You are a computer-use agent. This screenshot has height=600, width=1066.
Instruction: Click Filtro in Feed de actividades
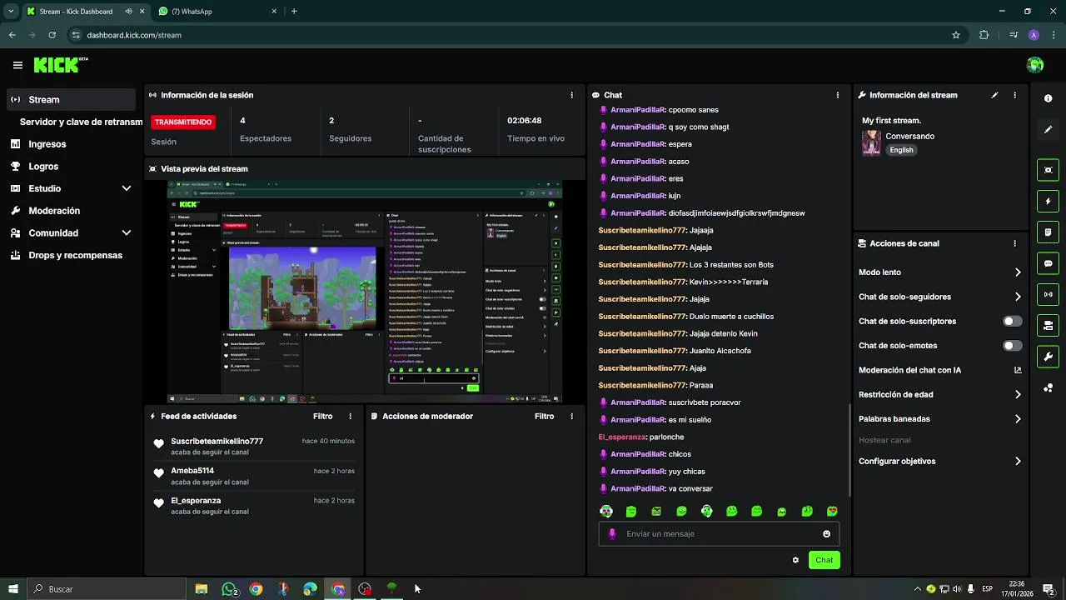click(322, 416)
